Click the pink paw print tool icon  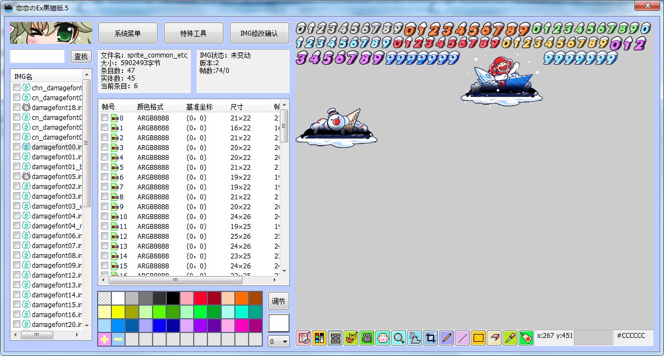point(383,338)
